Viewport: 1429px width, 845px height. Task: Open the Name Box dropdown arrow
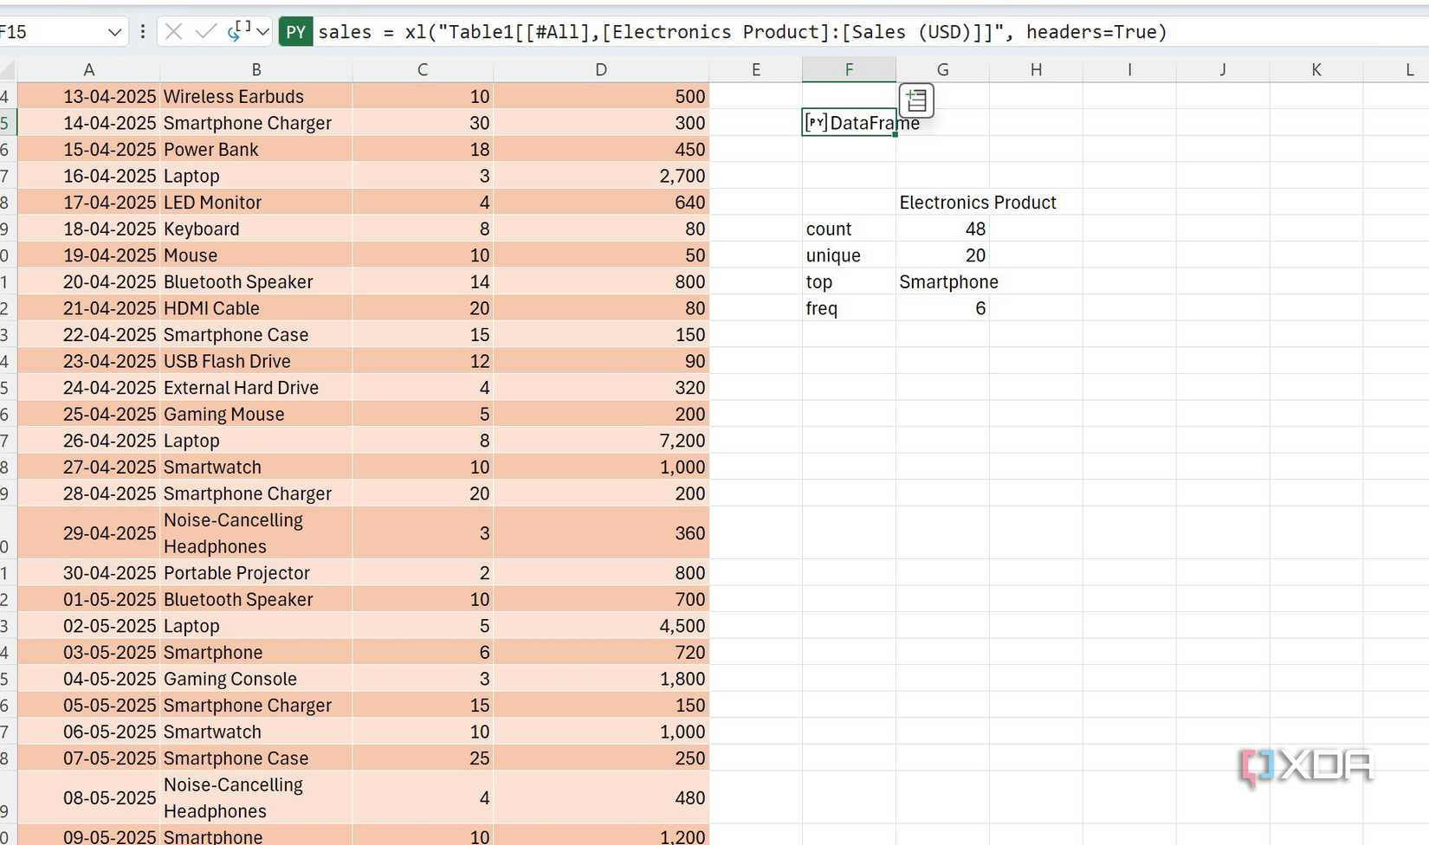[x=115, y=32]
